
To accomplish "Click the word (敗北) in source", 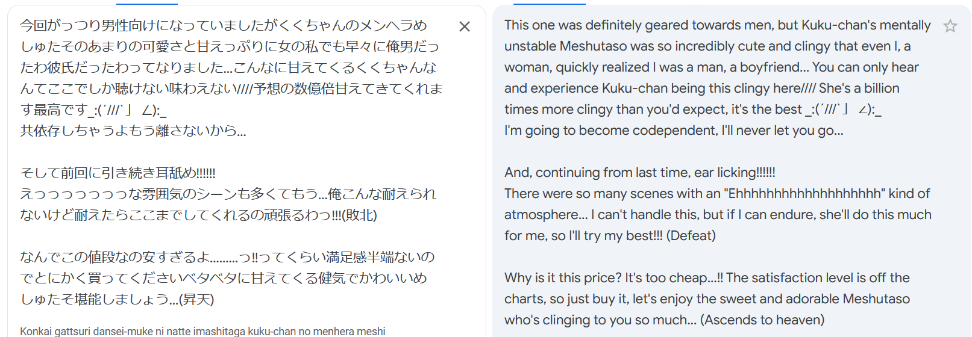I will tap(359, 215).
